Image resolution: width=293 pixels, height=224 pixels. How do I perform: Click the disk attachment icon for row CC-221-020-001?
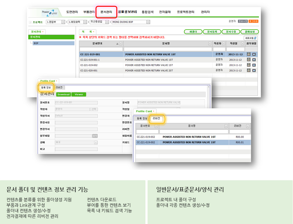249,70
